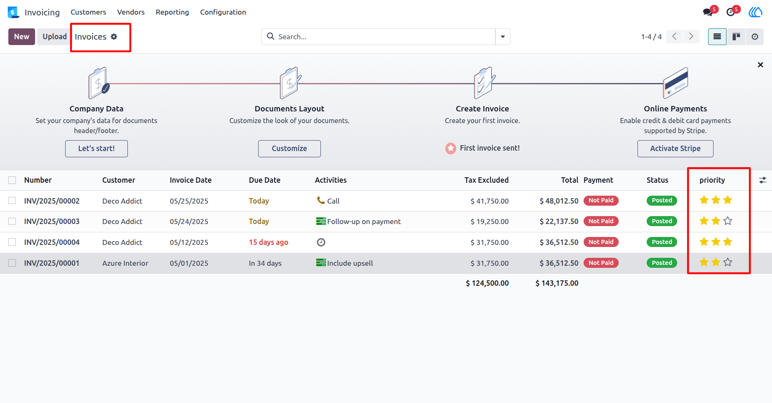The height and width of the screenshot is (403, 772).
Task: Click the Company Data step icon
Action: click(x=99, y=83)
